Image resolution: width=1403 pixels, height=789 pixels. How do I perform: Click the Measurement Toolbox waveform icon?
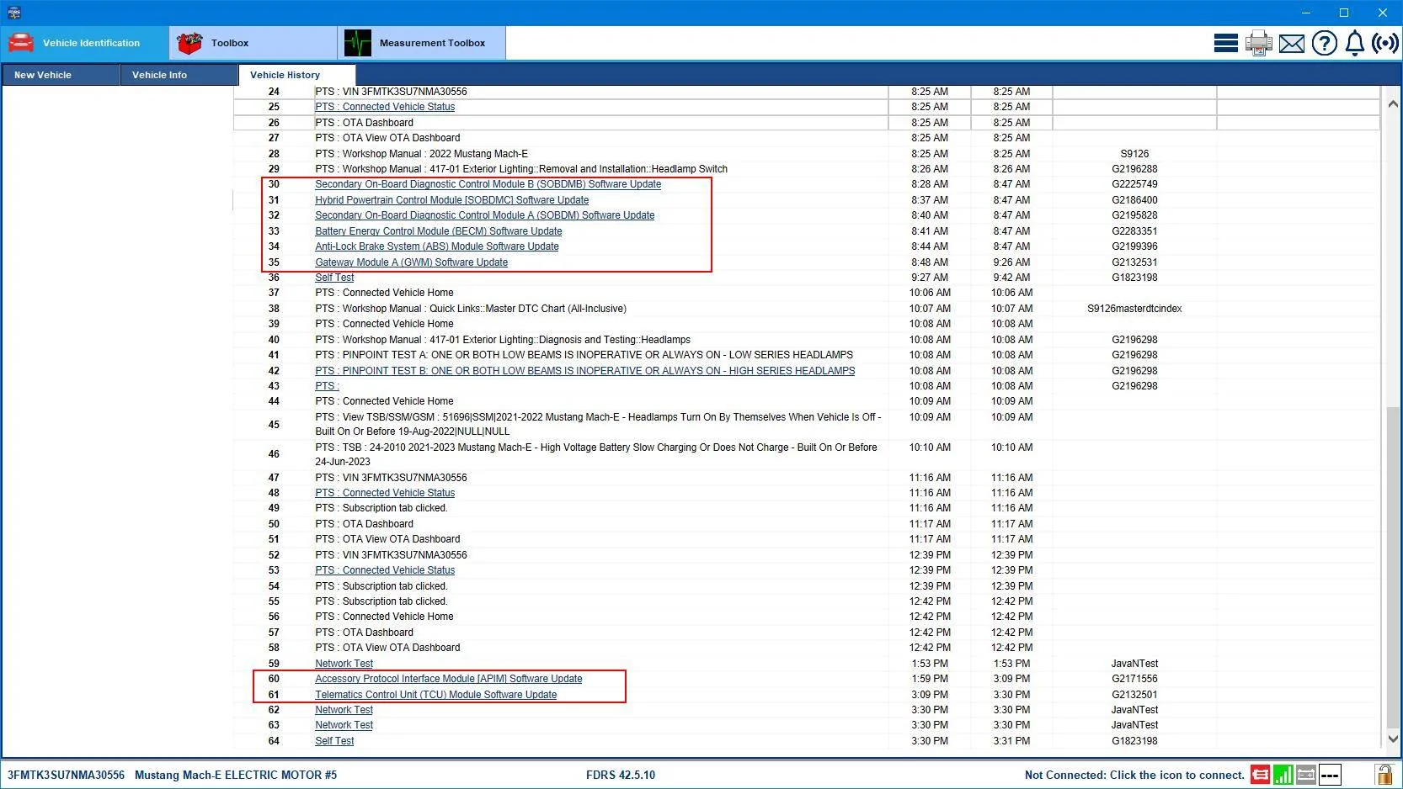[358, 43]
